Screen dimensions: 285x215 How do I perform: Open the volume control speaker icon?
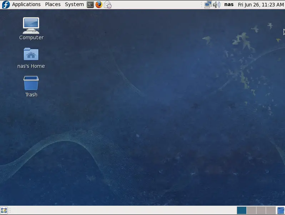pos(216,5)
